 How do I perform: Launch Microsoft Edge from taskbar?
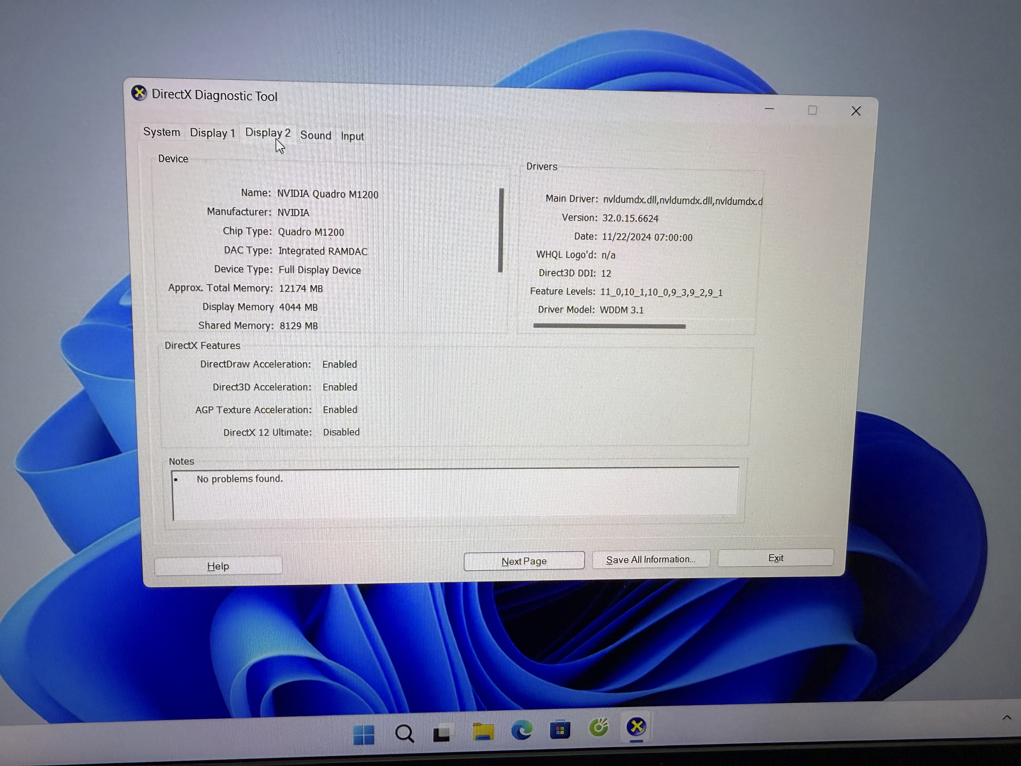pos(522,731)
